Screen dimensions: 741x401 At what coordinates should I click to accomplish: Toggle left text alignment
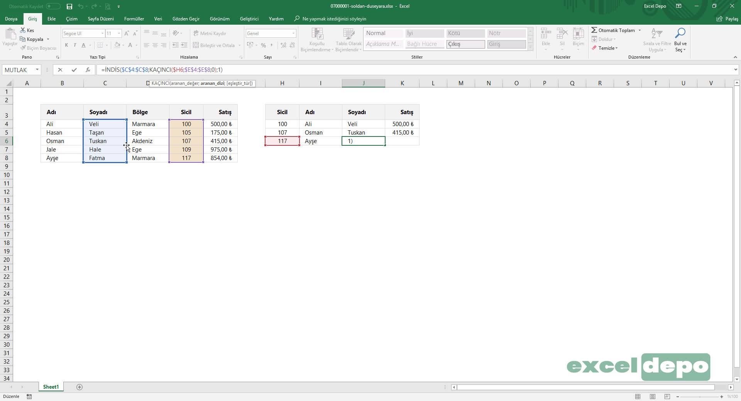pyautogui.click(x=146, y=45)
